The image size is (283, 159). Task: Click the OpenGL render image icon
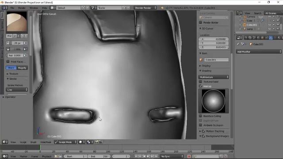point(97,142)
